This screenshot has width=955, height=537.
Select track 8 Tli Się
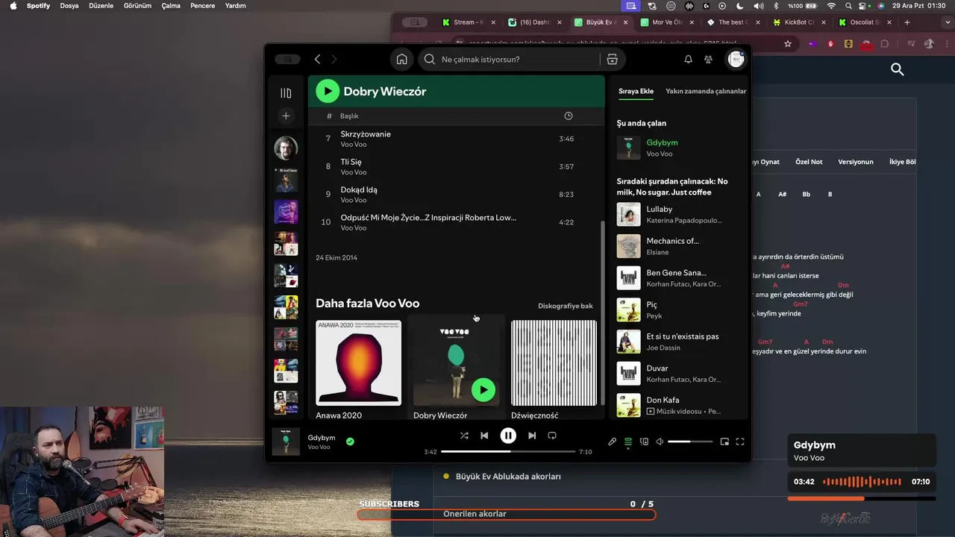pos(457,166)
